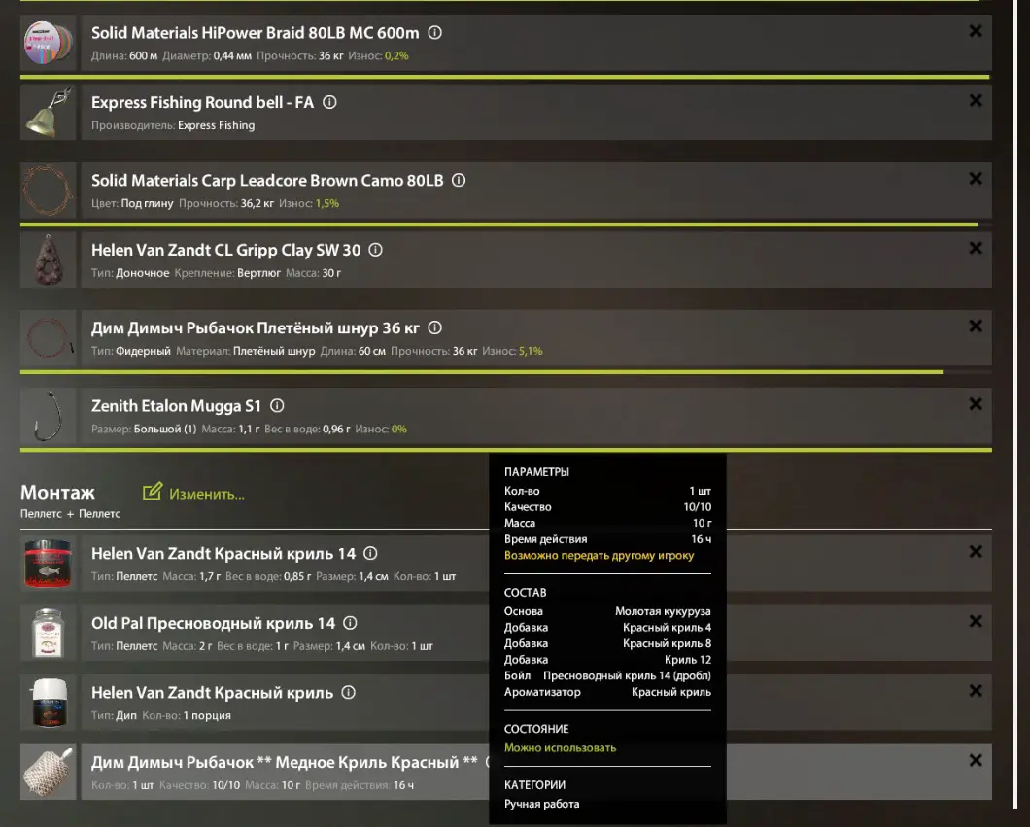Remove Old Pal Пресноводный криль 14 pellet

point(976,621)
